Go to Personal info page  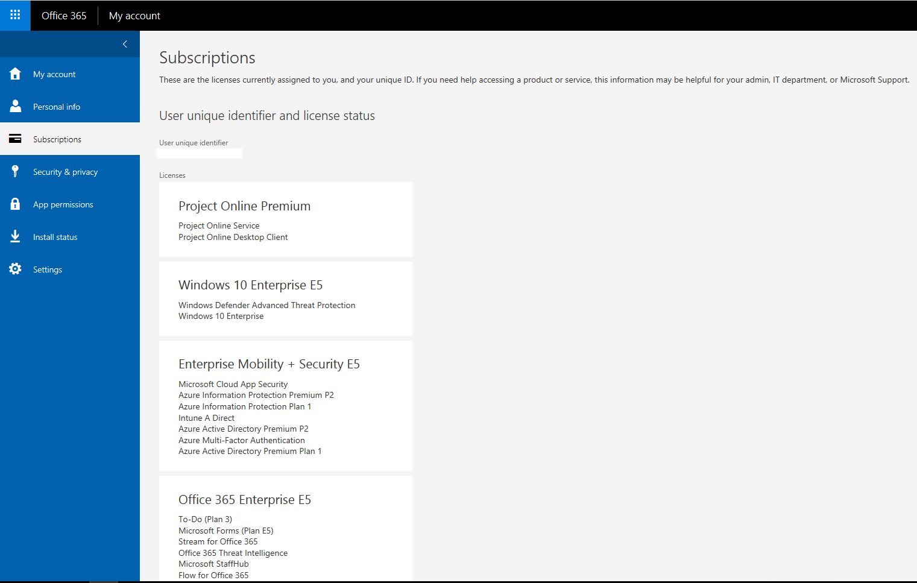70,106
